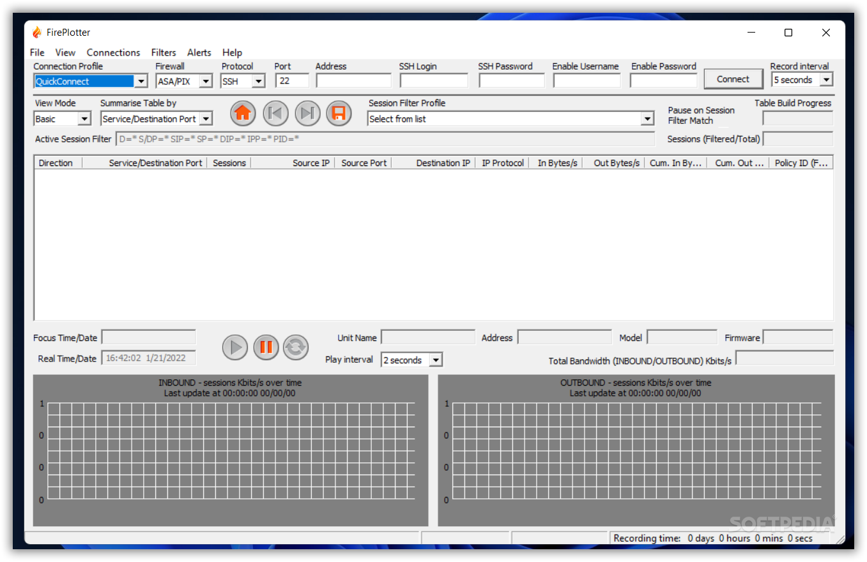
Task: Focus the Enable Password field
Action: 664,81
